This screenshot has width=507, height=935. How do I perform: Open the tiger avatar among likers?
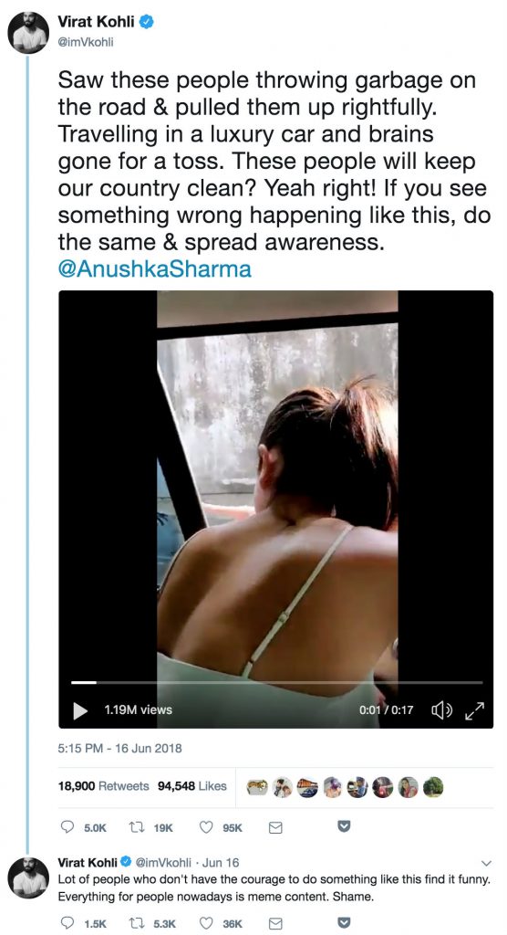pos(257,787)
